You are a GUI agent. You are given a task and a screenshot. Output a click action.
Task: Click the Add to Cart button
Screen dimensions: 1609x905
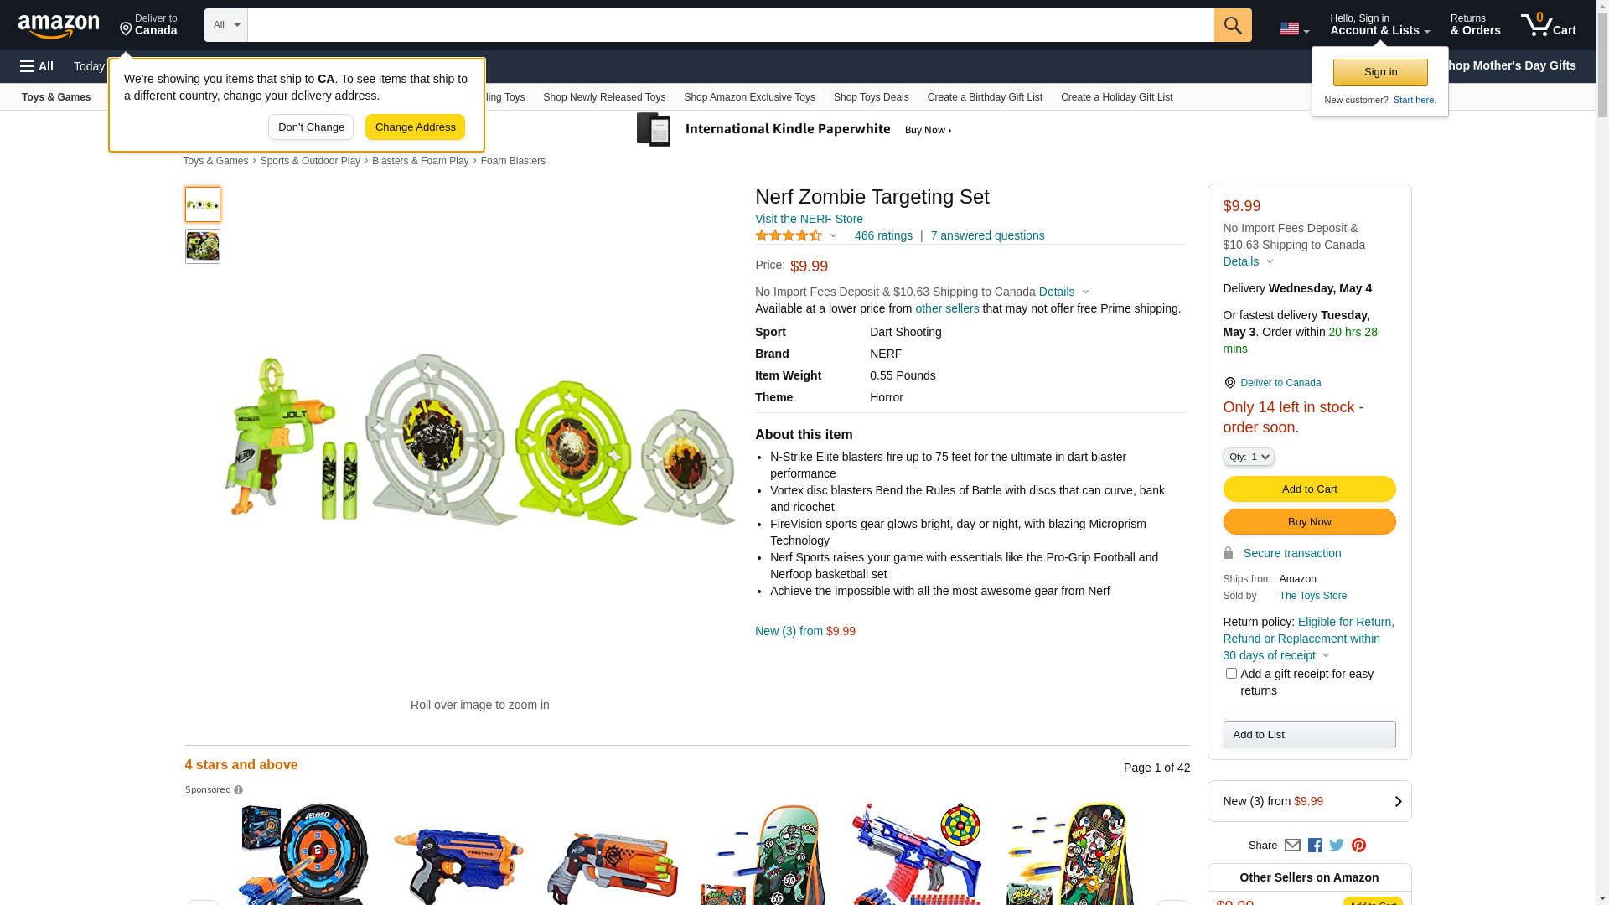click(1309, 489)
